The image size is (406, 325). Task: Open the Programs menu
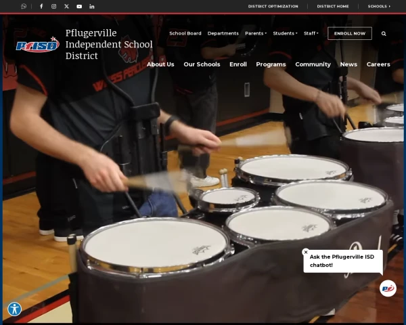pyautogui.click(x=271, y=64)
